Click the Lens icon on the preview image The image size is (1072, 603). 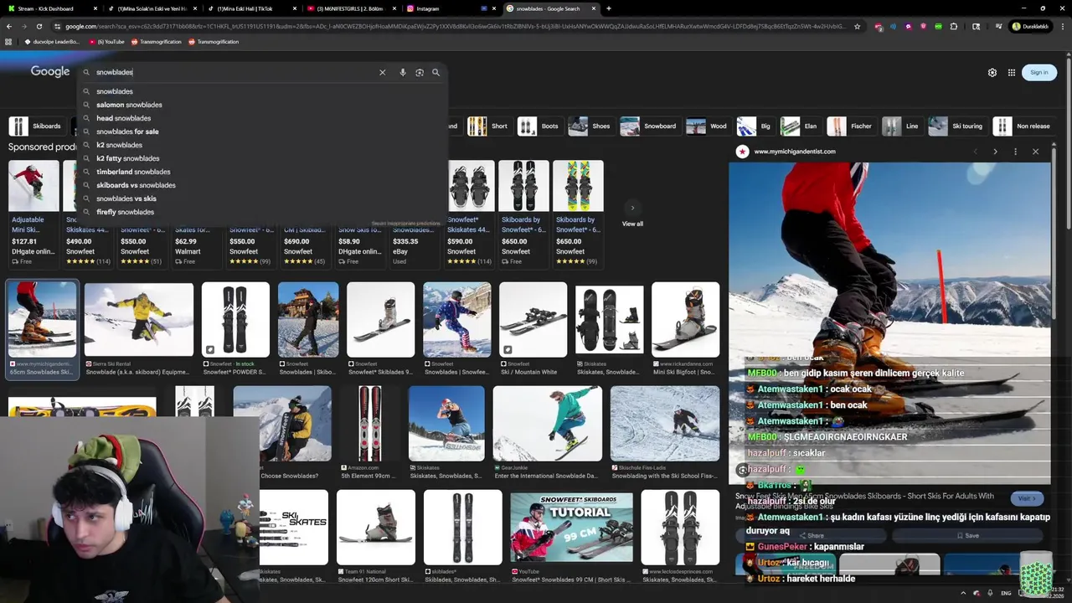(x=742, y=470)
